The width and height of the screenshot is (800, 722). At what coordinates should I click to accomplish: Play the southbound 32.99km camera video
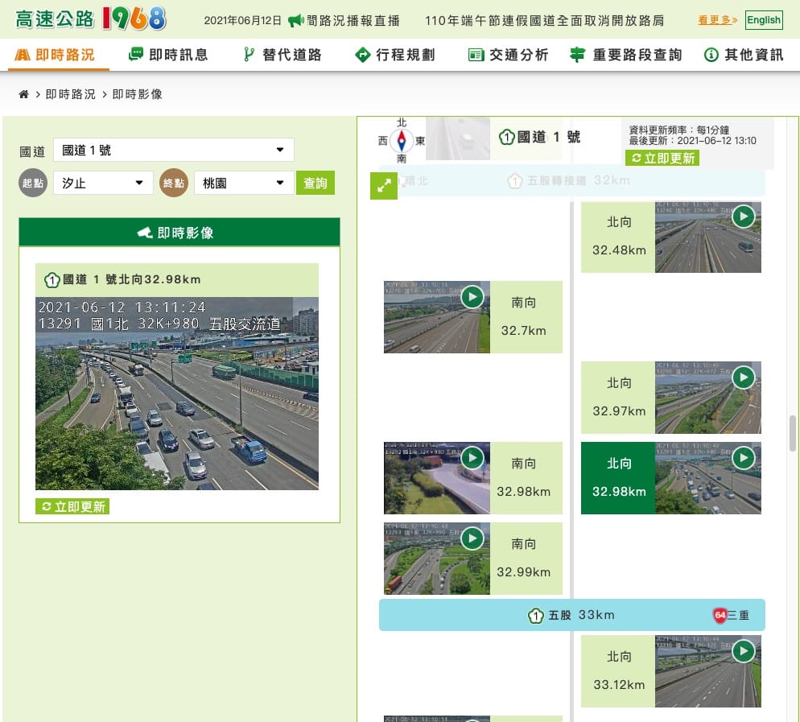(472, 538)
